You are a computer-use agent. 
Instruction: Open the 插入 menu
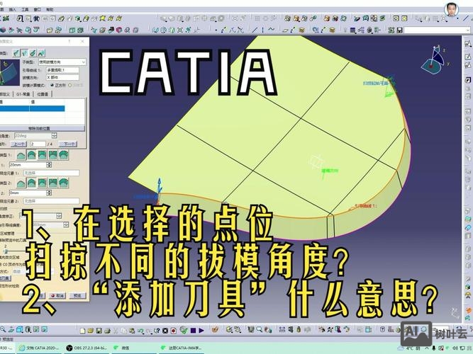coord(13,10)
